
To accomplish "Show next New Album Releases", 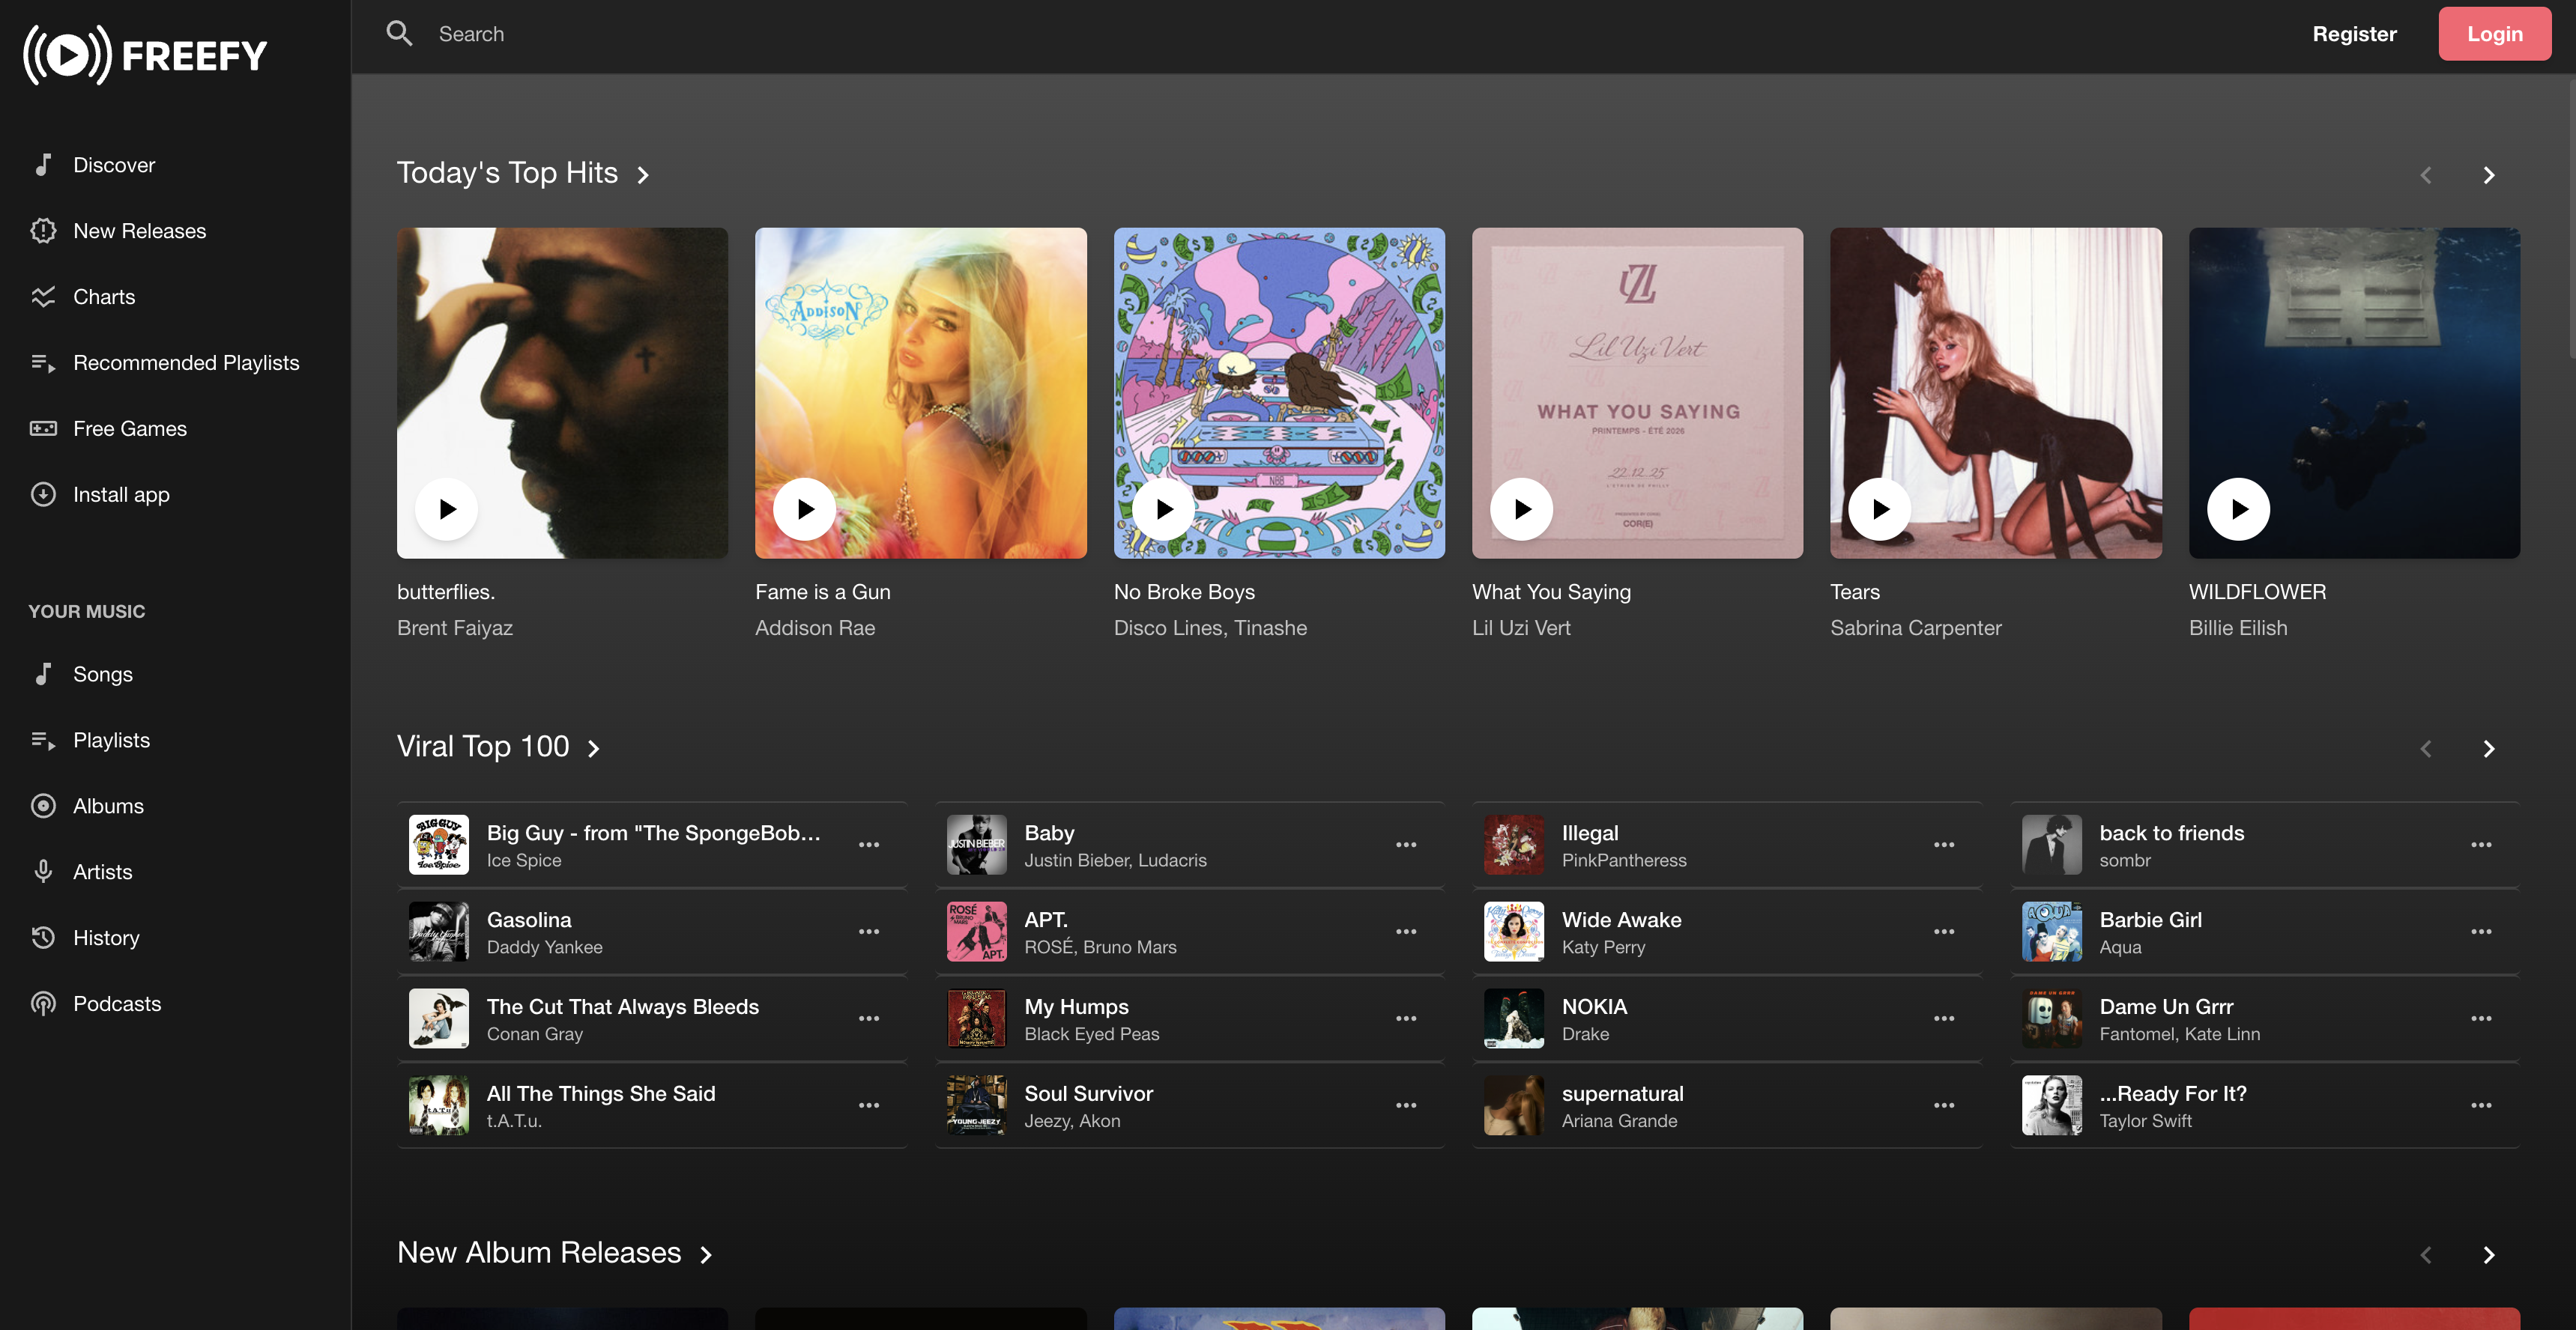I will [x=2489, y=1255].
